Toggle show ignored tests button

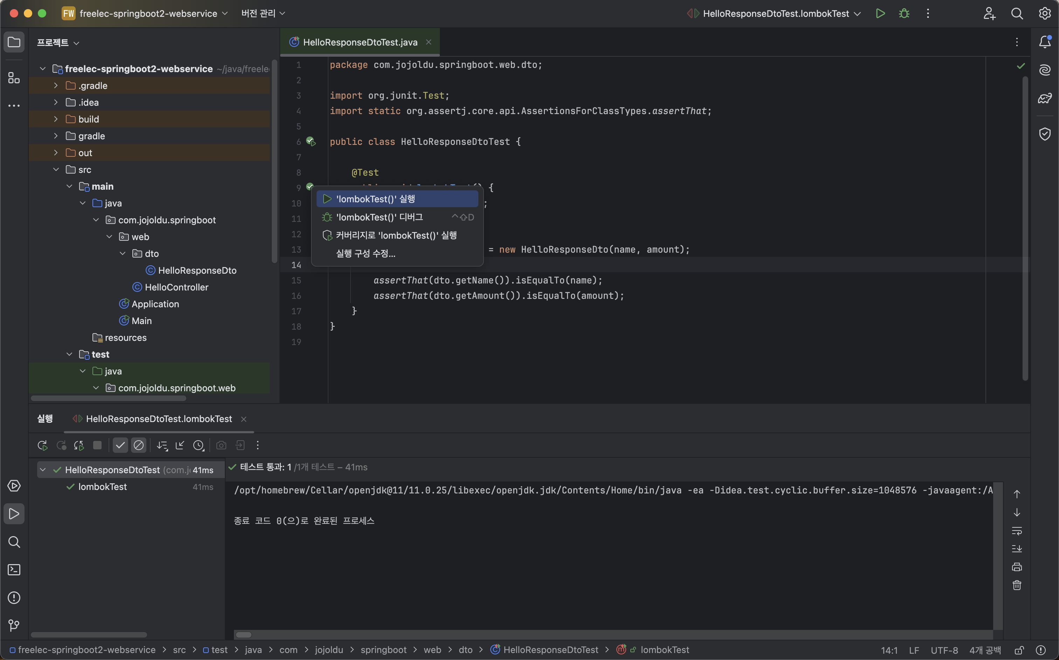pos(138,445)
